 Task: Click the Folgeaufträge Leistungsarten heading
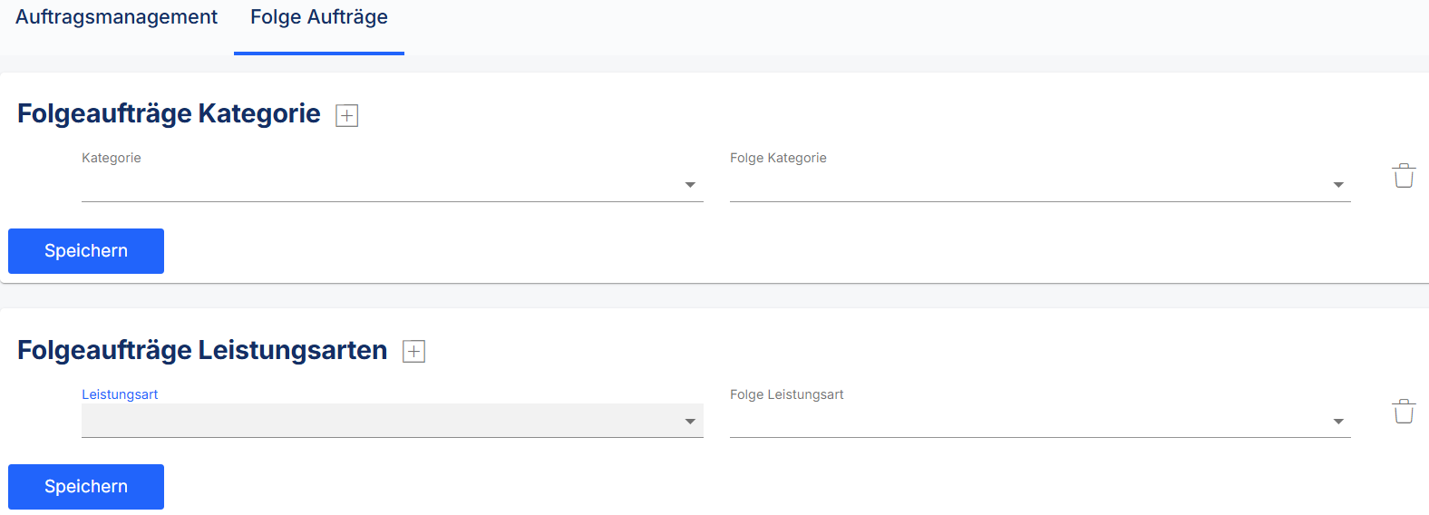[202, 351]
